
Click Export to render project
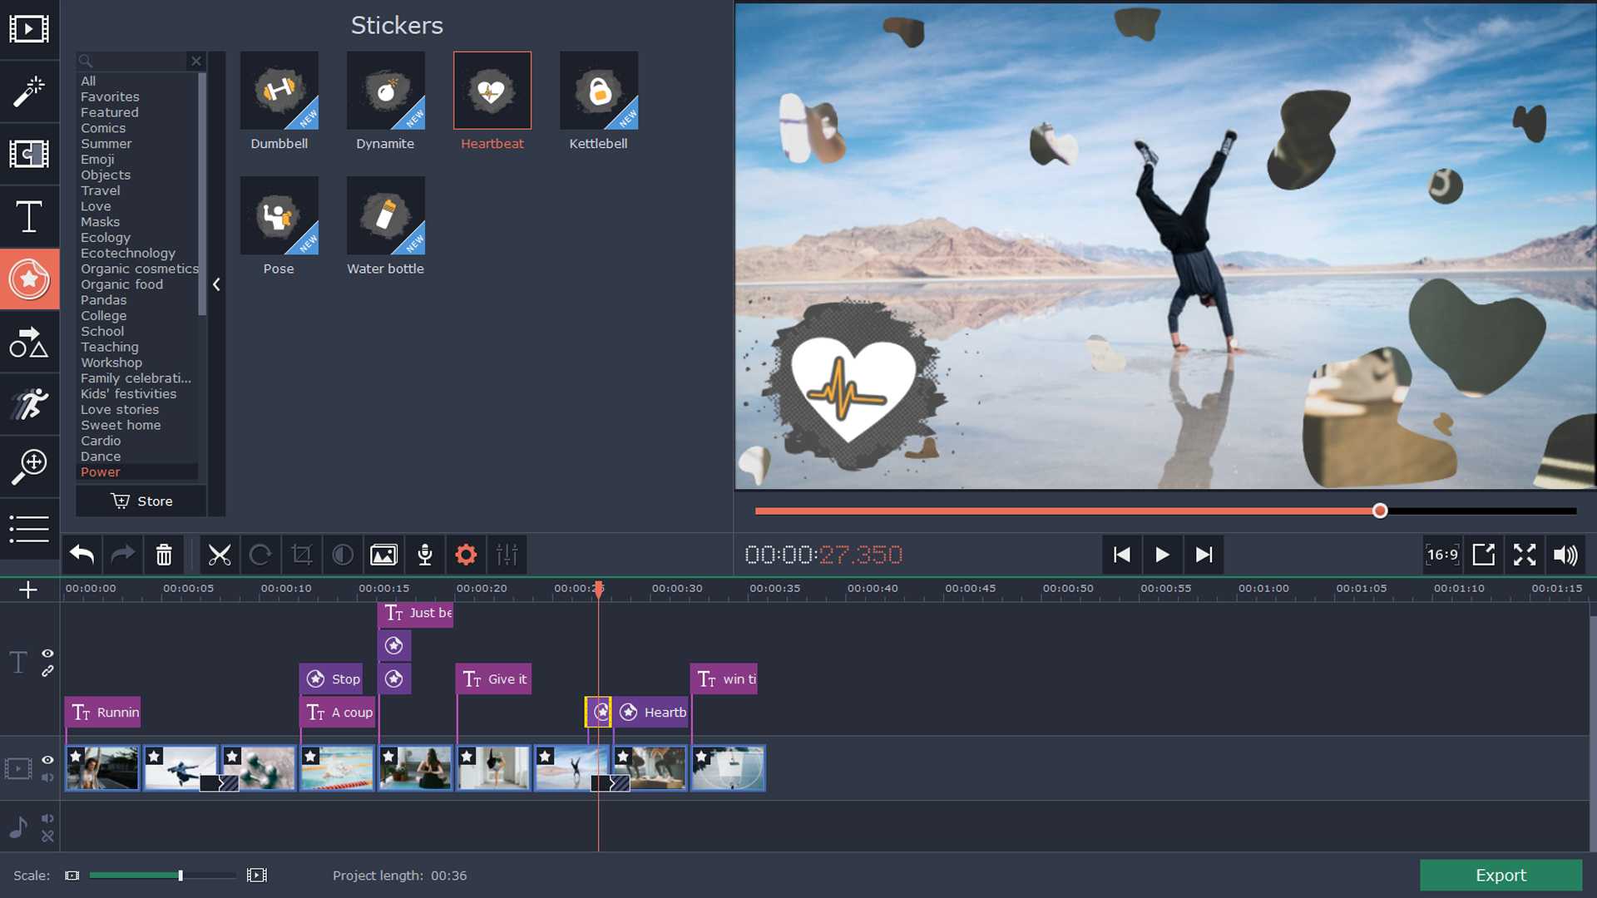[x=1500, y=874]
